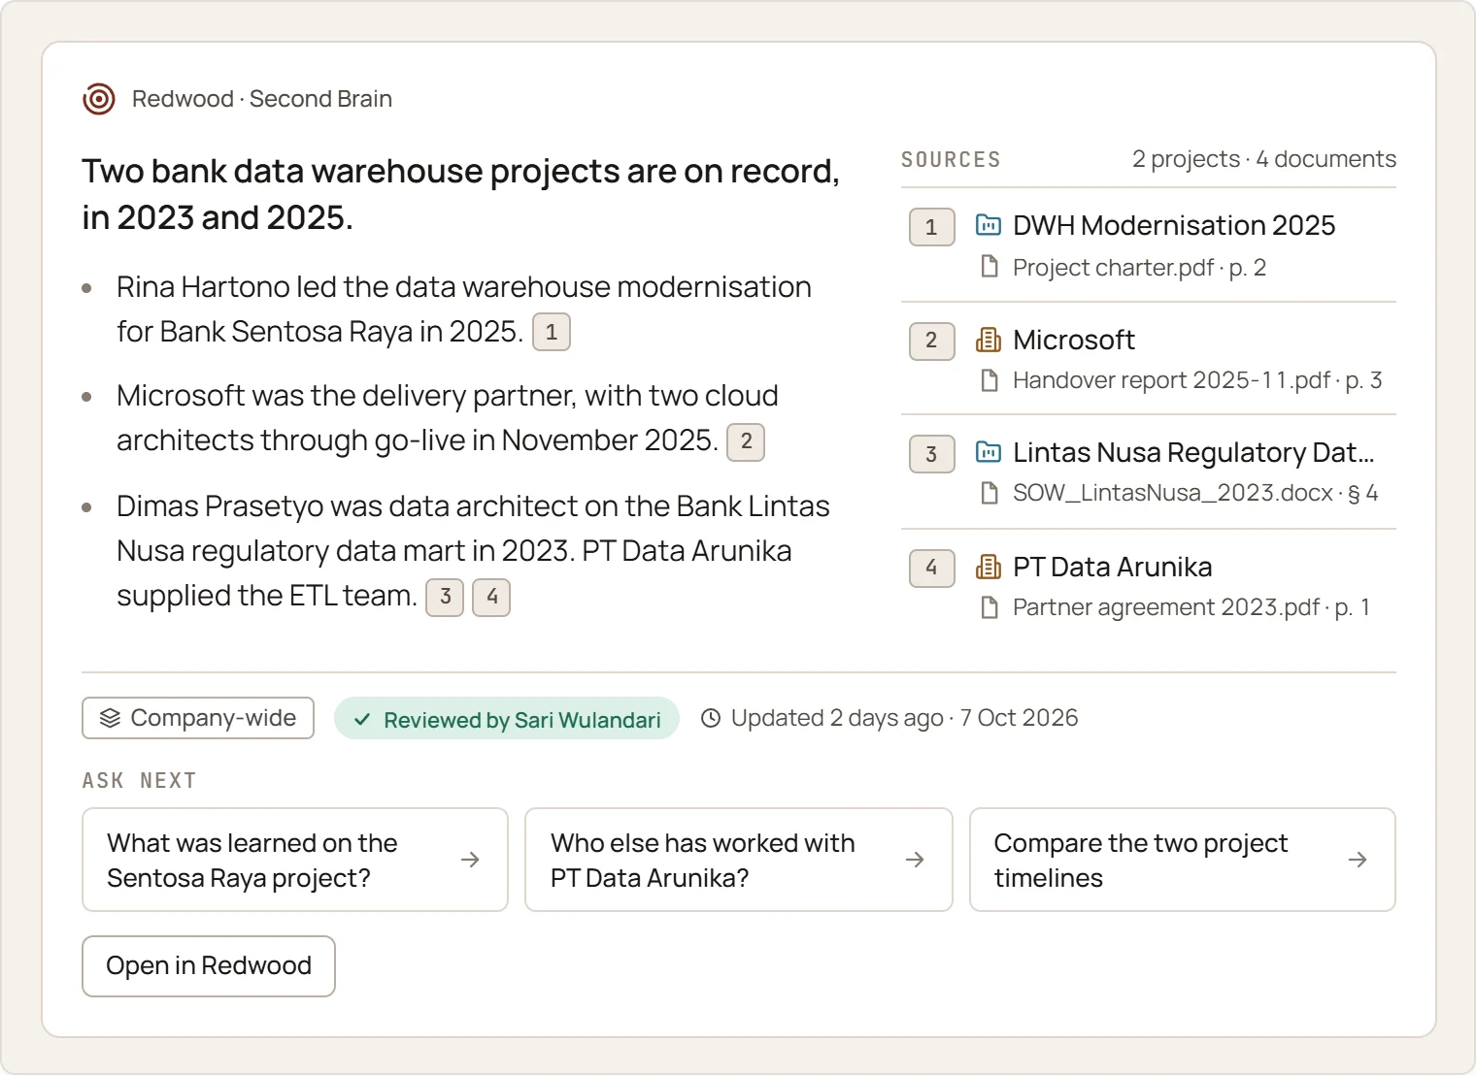
Task: Open inline citation 3 after ETL team
Action: (x=445, y=597)
